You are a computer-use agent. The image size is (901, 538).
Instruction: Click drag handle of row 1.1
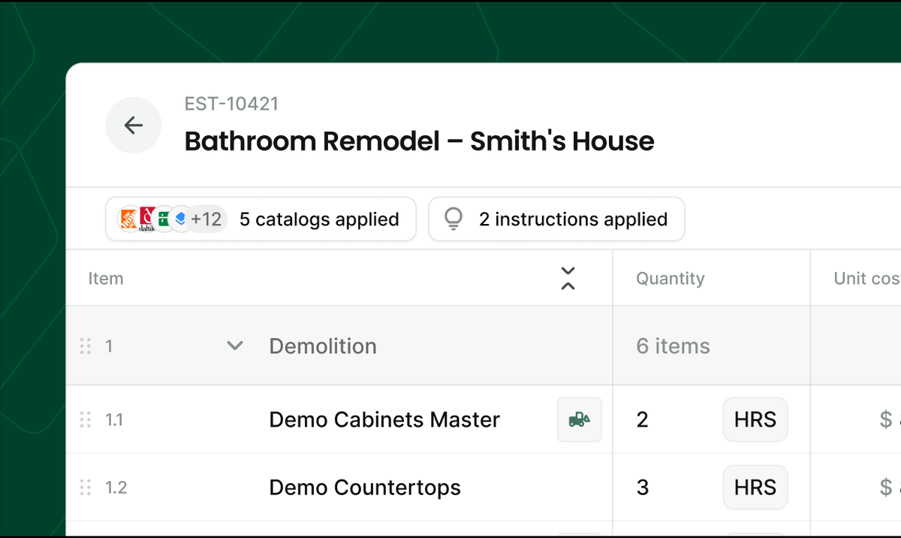[x=86, y=419]
